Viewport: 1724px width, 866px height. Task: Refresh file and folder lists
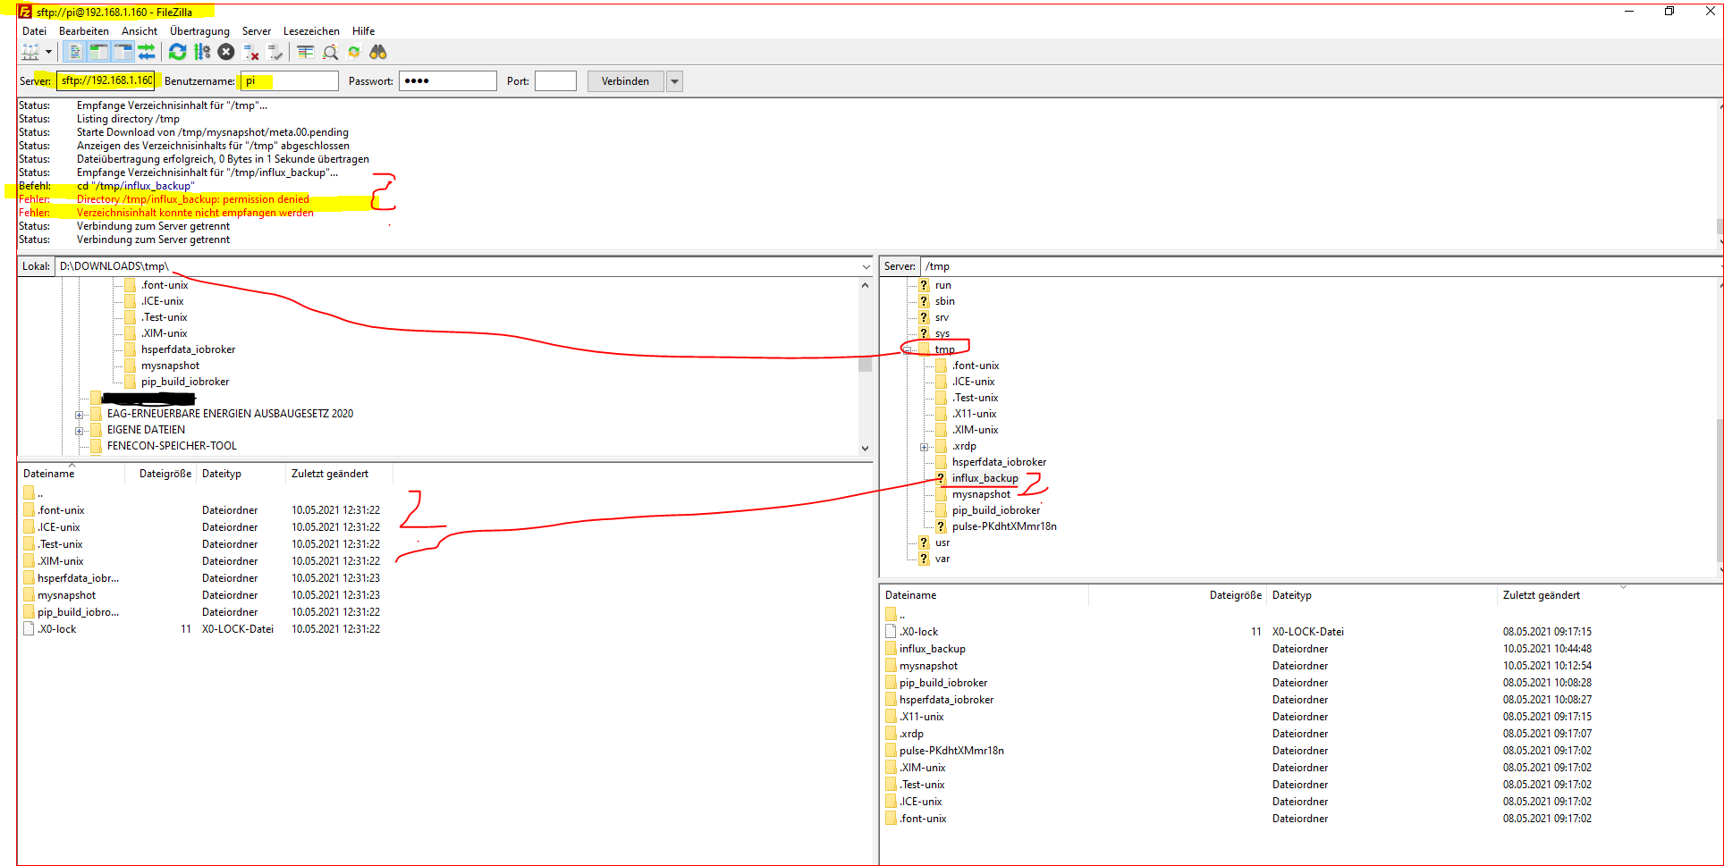point(178,53)
